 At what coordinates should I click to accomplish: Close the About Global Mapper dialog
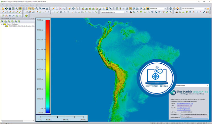207,85
